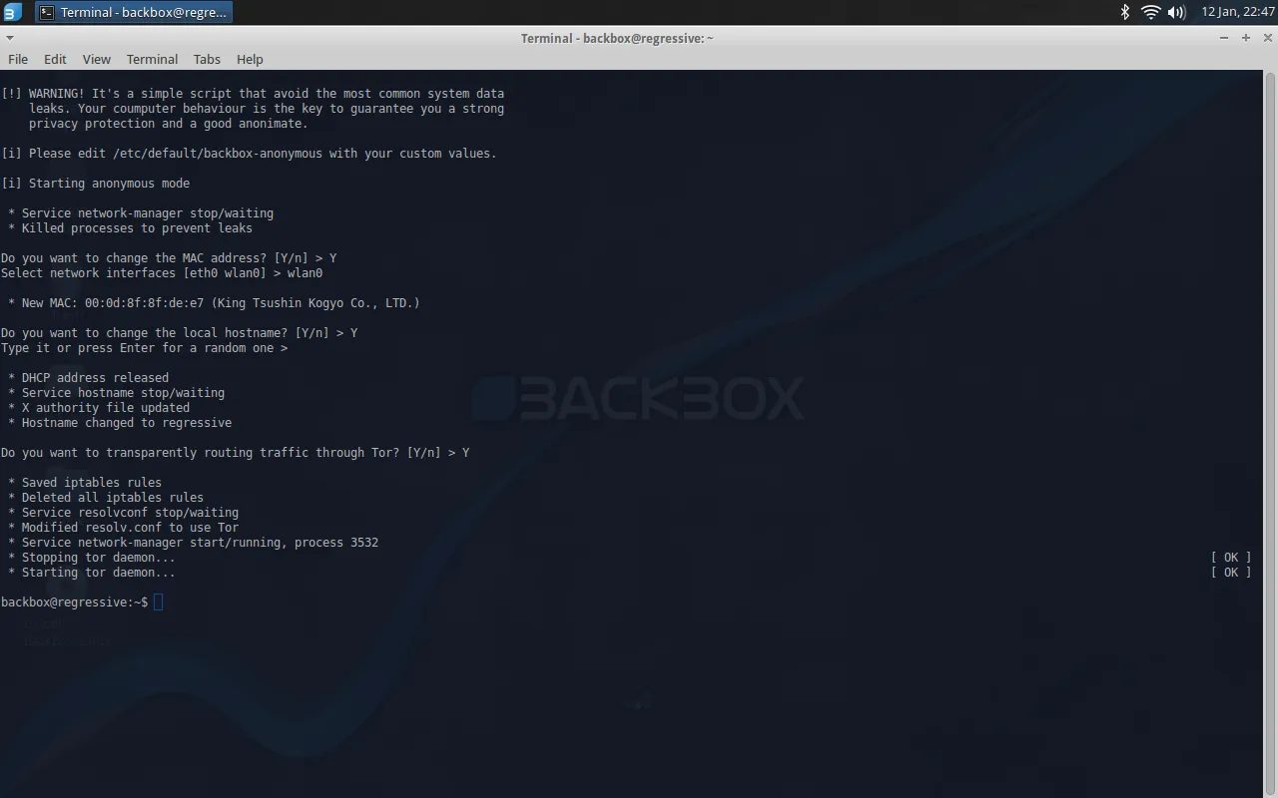
Task: Click 'change the MAC address?' prompt line
Action: point(169,258)
